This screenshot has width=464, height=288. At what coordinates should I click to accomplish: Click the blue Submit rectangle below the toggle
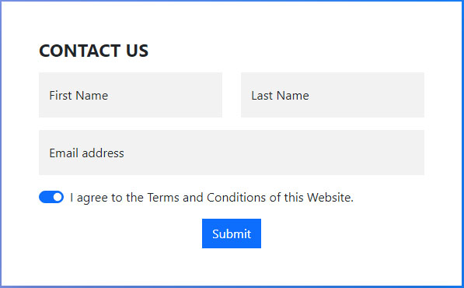click(x=232, y=234)
